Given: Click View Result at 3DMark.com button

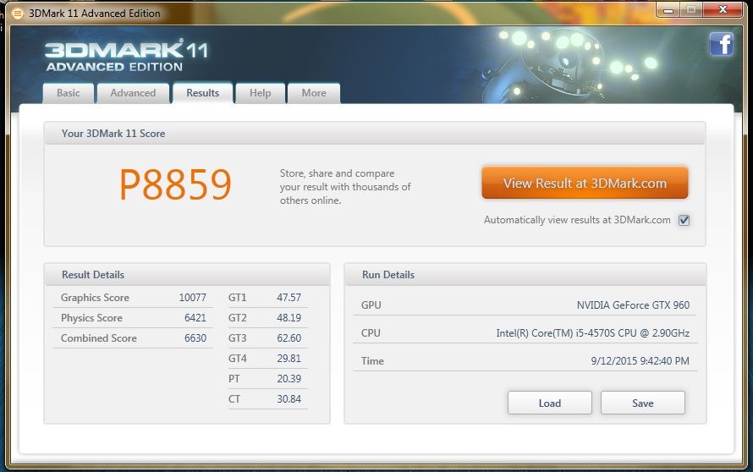Looking at the screenshot, I should pos(585,183).
